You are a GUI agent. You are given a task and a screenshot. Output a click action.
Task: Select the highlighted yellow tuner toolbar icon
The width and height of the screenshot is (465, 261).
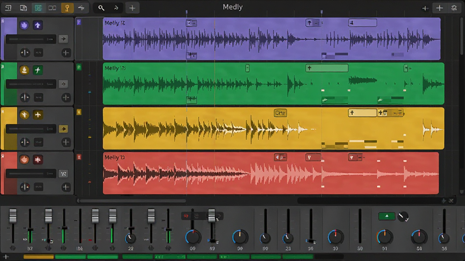point(67,8)
